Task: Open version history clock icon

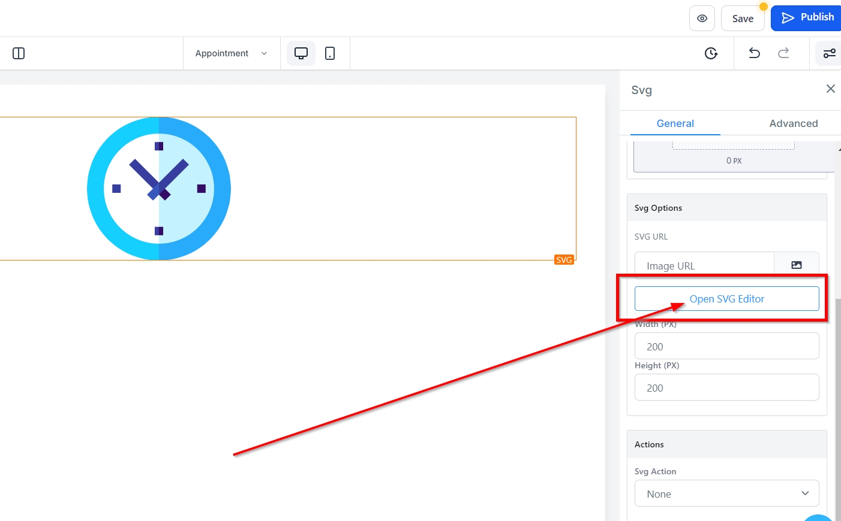Action: coord(711,53)
